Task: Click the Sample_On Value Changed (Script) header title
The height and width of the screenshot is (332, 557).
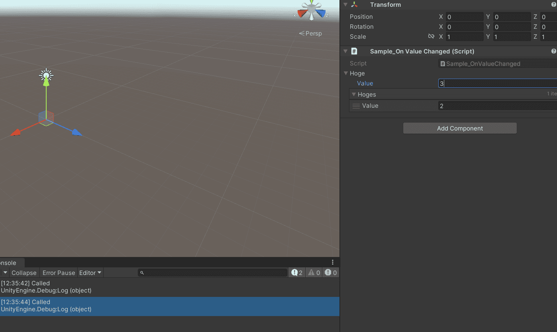Action: (422, 51)
